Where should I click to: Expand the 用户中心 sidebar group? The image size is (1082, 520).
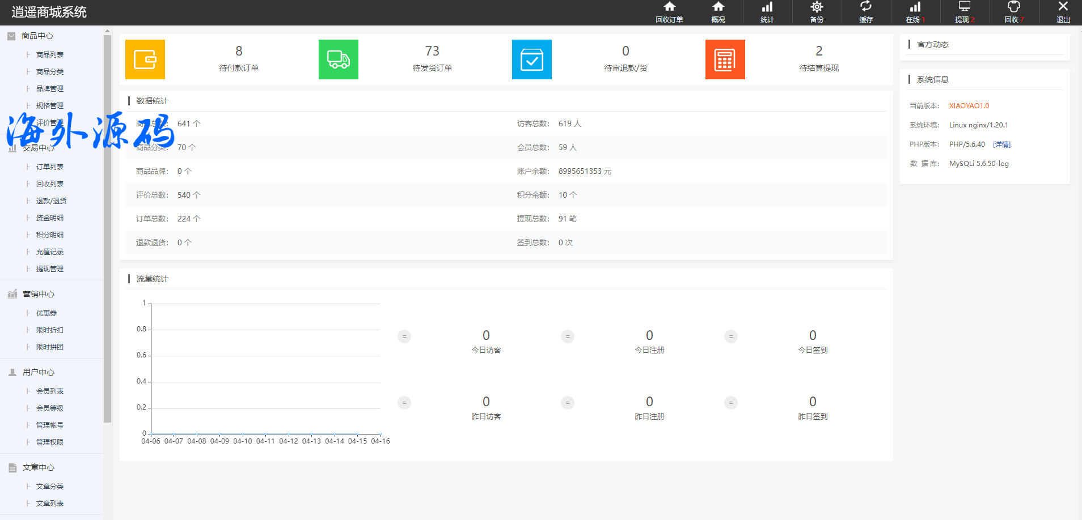pyautogui.click(x=38, y=372)
